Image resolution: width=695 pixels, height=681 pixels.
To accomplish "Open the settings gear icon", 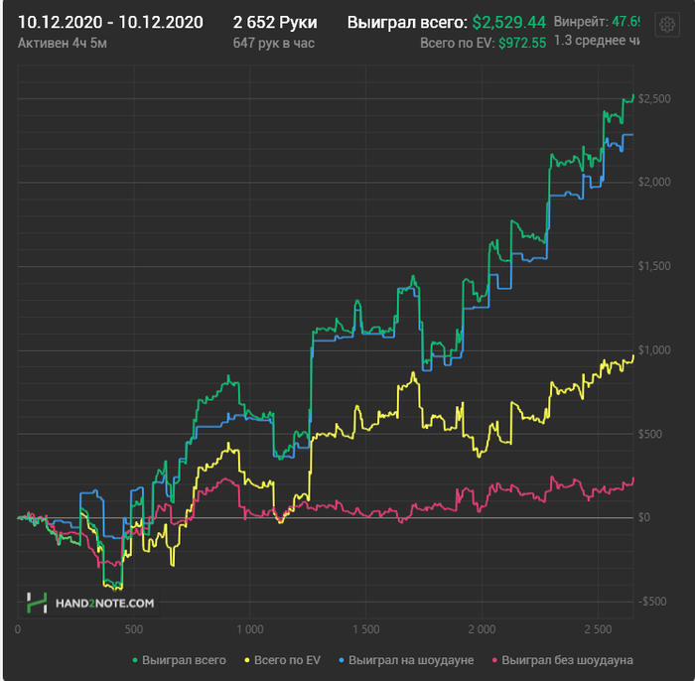I will pos(667,25).
